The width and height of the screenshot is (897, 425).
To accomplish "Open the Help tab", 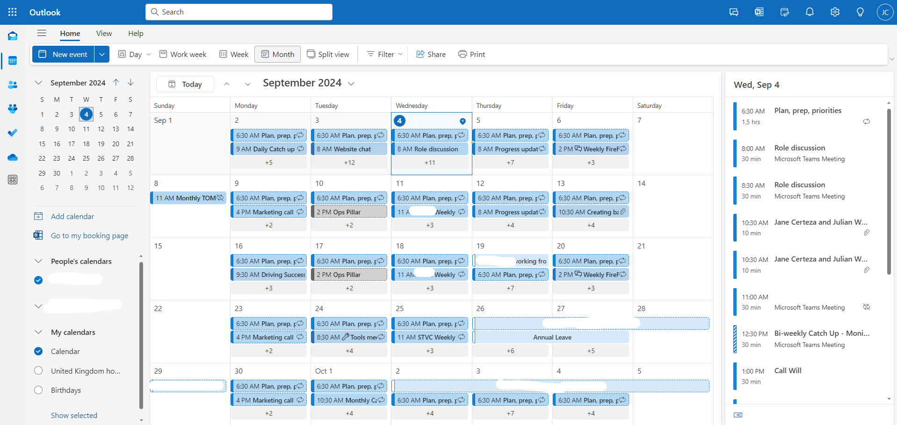I will click(x=136, y=34).
